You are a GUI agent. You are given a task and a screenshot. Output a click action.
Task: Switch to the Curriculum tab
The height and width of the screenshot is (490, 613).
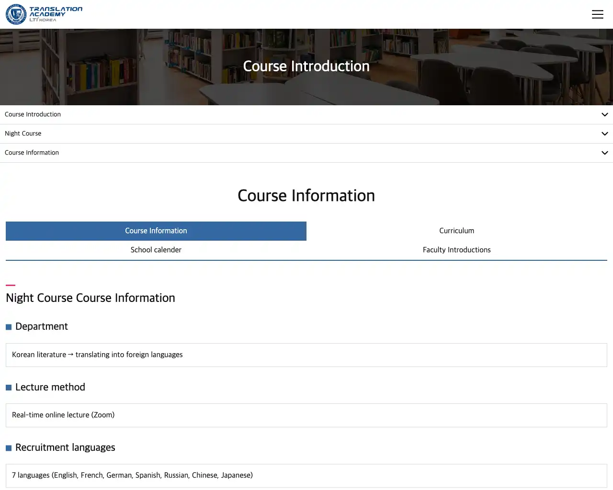pos(456,231)
